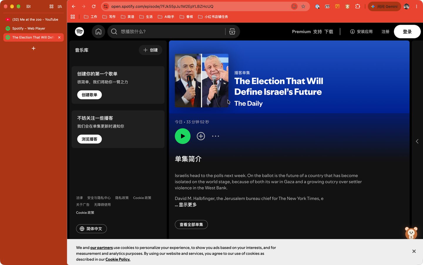Open the Extensions puzzle-piece menu

[357, 6]
